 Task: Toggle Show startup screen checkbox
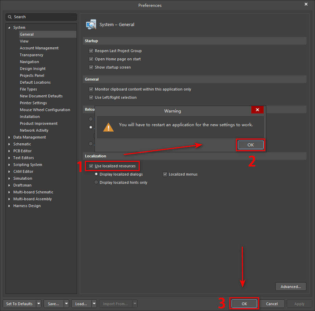pos(91,67)
